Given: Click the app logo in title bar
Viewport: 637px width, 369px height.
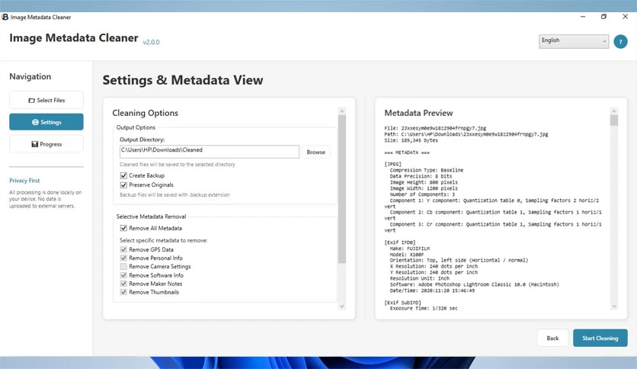Looking at the screenshot, I should pyautogui.click(x=5, y=17).
